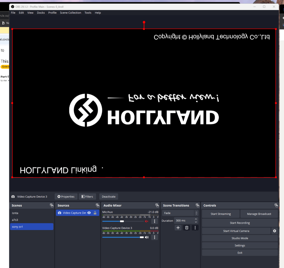Image resolution: width=284 pixels, height=268 pixels.
Task: Click the OBS logo in title bar
Action: click(x=12, y=7)
